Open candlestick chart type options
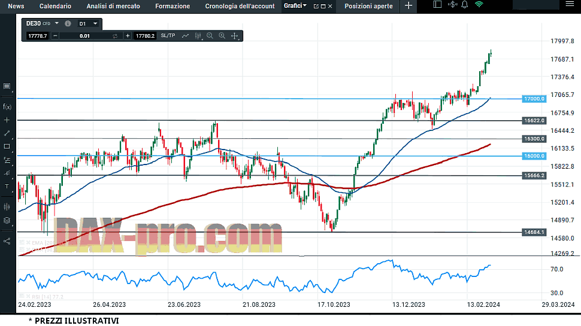The image size is (581, 326). [x=198, y=36]
